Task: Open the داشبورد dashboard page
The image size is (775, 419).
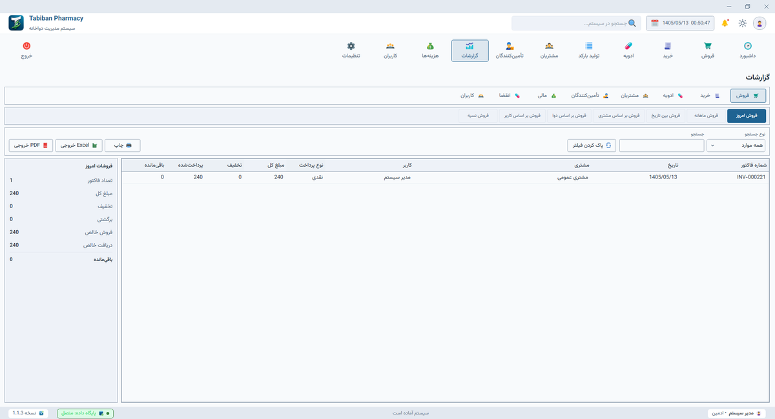Action: pyautogui.click(x=747, y=50)
